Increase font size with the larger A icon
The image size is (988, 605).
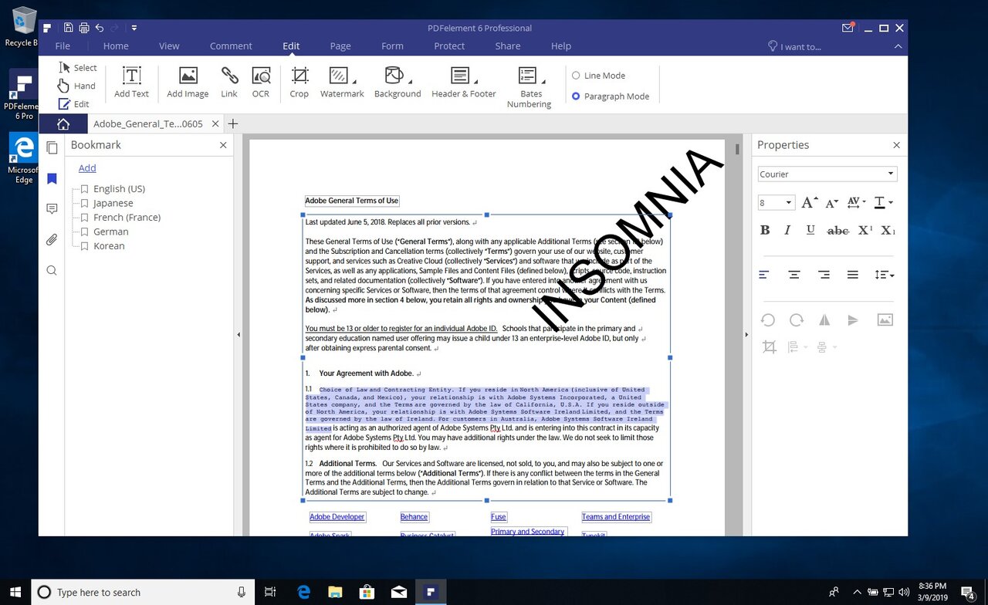809,203
